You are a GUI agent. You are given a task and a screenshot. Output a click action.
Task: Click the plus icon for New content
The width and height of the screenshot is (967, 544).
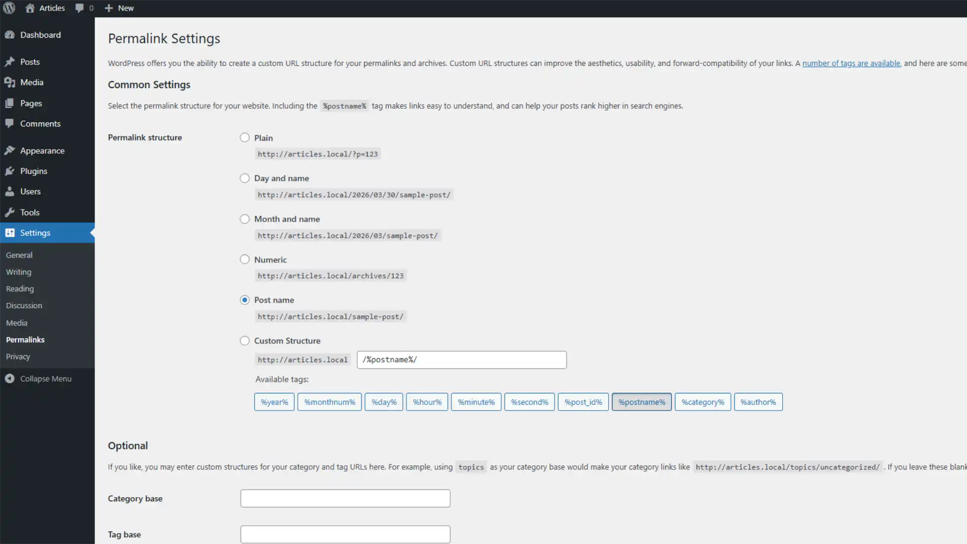click(x=108, y=8)
